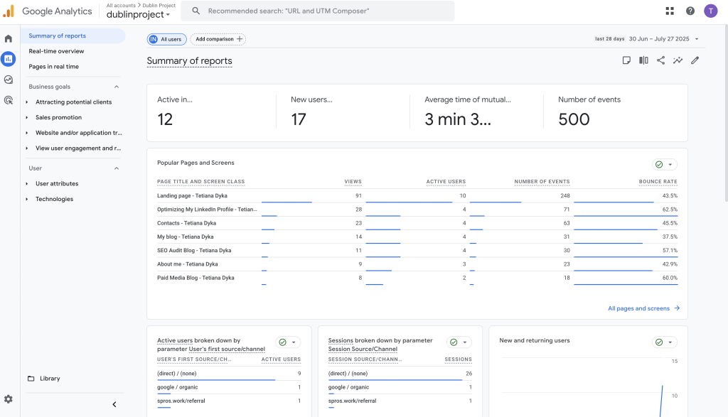728x417 pixels.
Task: Open Active users card status check dropdown
Action: [x=288, y=342]
